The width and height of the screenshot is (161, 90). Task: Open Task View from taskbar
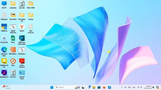click(x=83, y=87)
